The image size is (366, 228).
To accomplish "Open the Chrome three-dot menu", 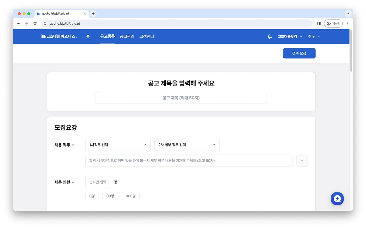I will pyautogui.click(x=348, y=23).
